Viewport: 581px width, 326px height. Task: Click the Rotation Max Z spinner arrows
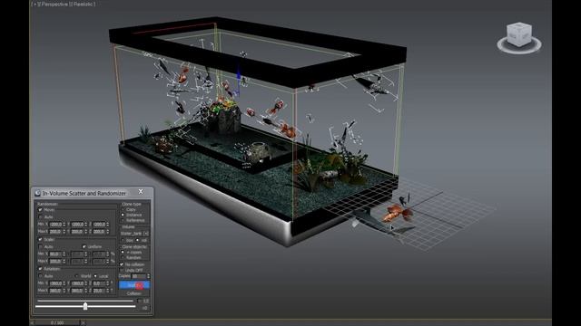pyautogui.click(x=108, y=291)
